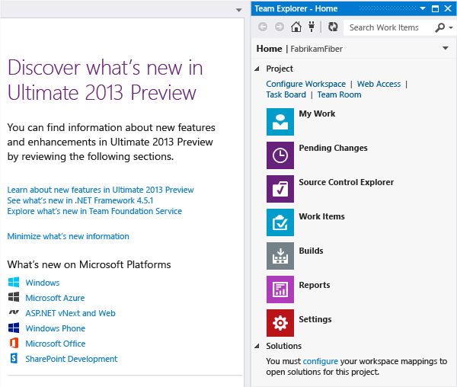Open the Builds tile icon

280,256
